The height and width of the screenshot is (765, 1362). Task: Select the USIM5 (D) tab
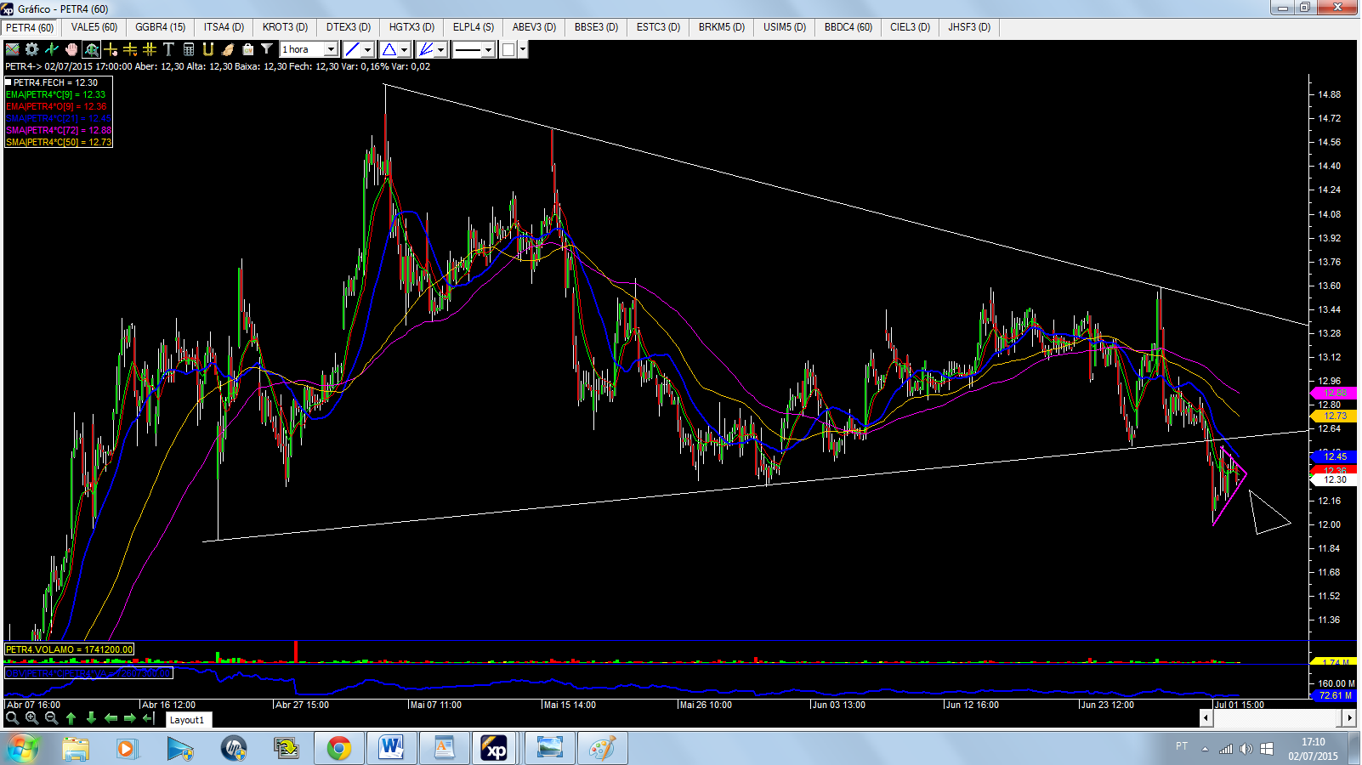pyautogui.click(x=785, y=27)
